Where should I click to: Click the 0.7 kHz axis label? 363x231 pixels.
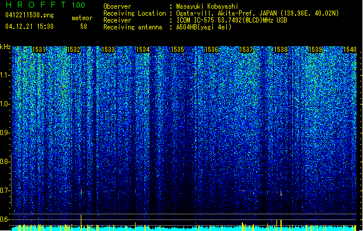pos(4,191)
